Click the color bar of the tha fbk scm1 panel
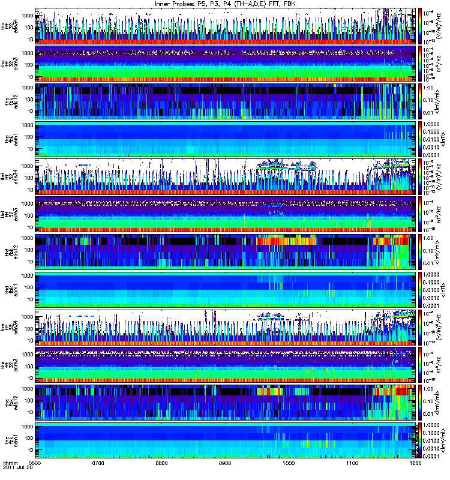Viewport: 450px width, 480px height. [x=420, y=139]
